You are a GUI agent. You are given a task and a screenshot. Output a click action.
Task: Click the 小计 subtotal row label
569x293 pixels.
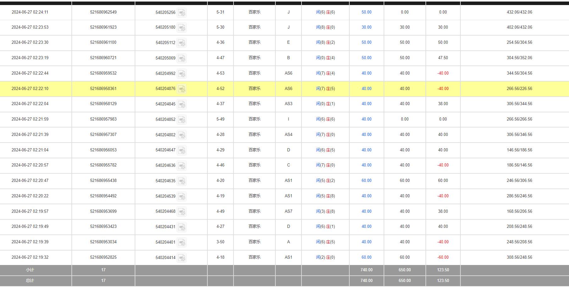(30, 270)
